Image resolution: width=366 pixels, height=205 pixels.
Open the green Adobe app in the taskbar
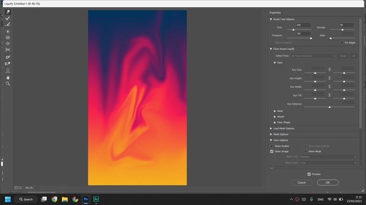[96, 199]
